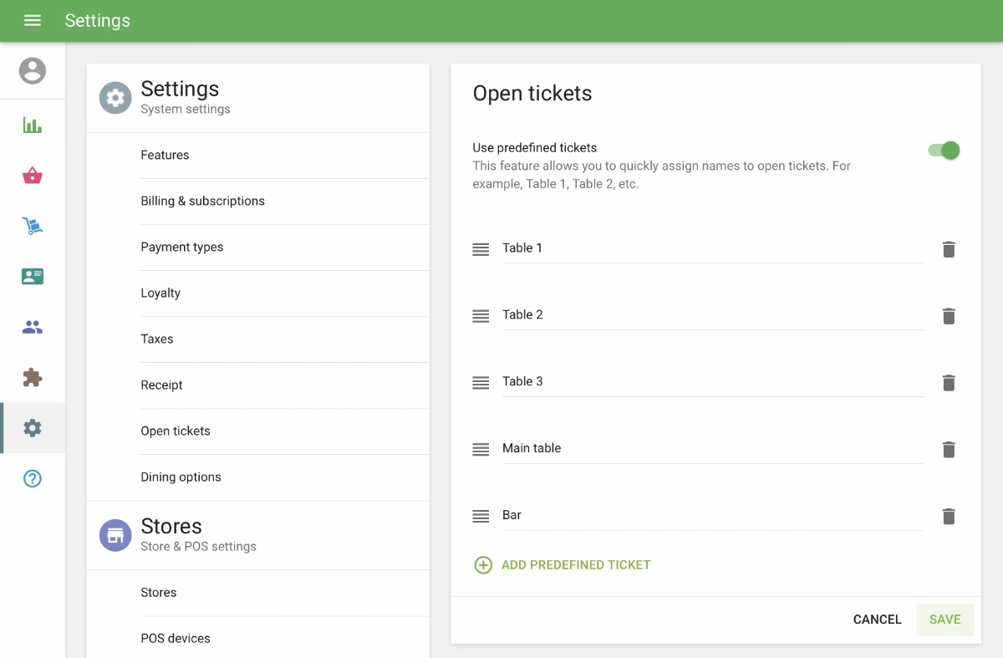Viewport: 1003px width, 658px height.
Task: Click the Table 3 ticket name field
Action: (712, 381)
